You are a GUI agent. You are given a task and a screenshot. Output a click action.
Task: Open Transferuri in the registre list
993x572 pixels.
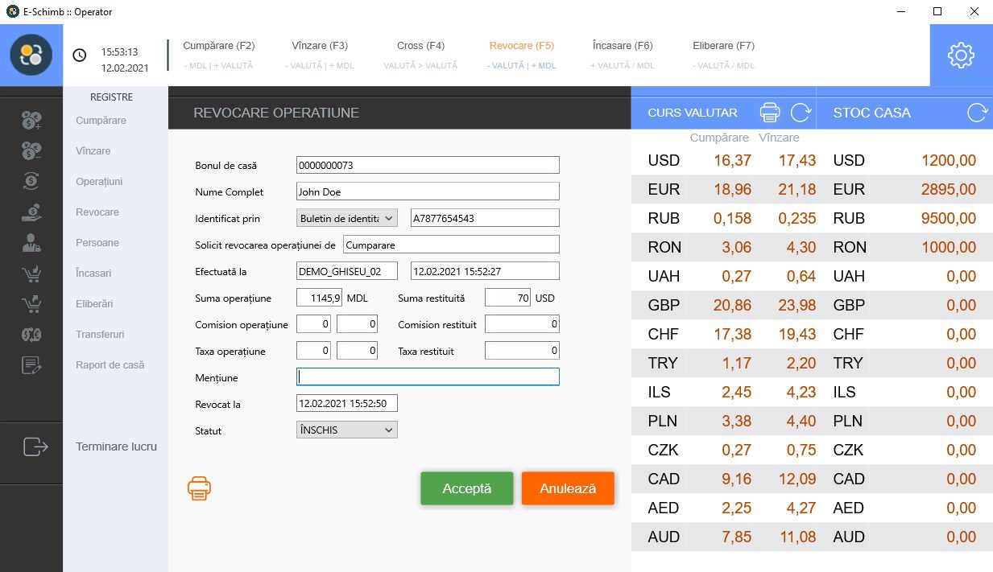[x=100, y=334]
